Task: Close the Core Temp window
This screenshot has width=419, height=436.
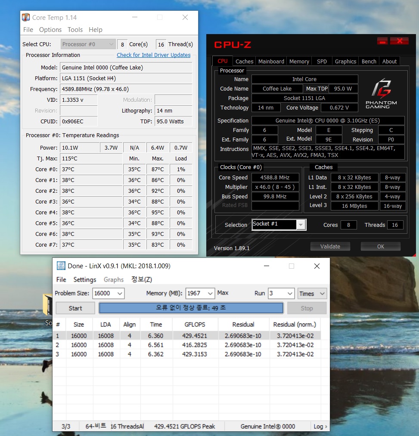Action: (185, 17)
